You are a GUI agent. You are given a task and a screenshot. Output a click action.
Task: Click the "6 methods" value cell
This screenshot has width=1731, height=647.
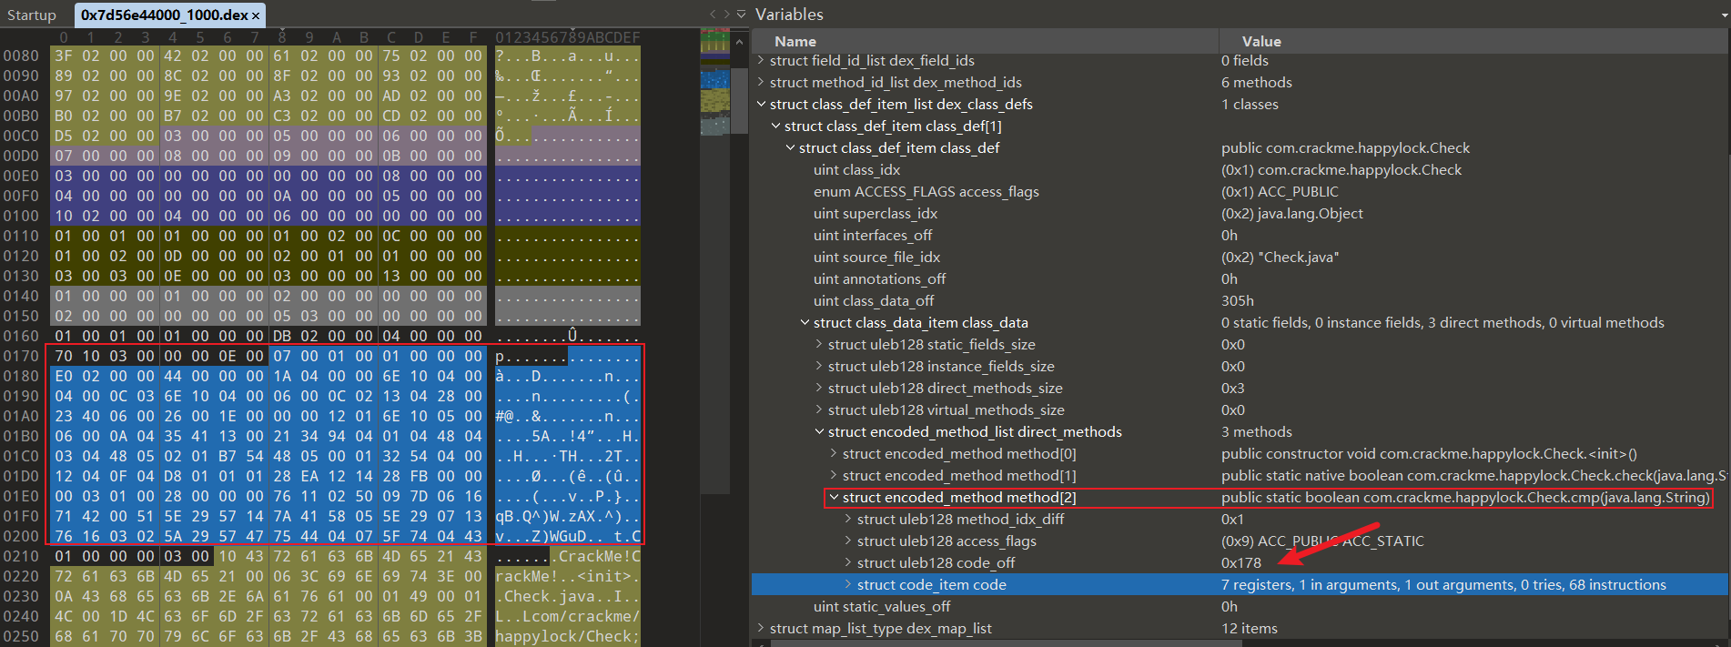(1256, 82)
